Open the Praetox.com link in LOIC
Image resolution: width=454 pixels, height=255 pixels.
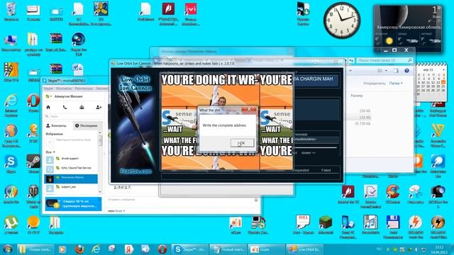click(x=135, y=171)
